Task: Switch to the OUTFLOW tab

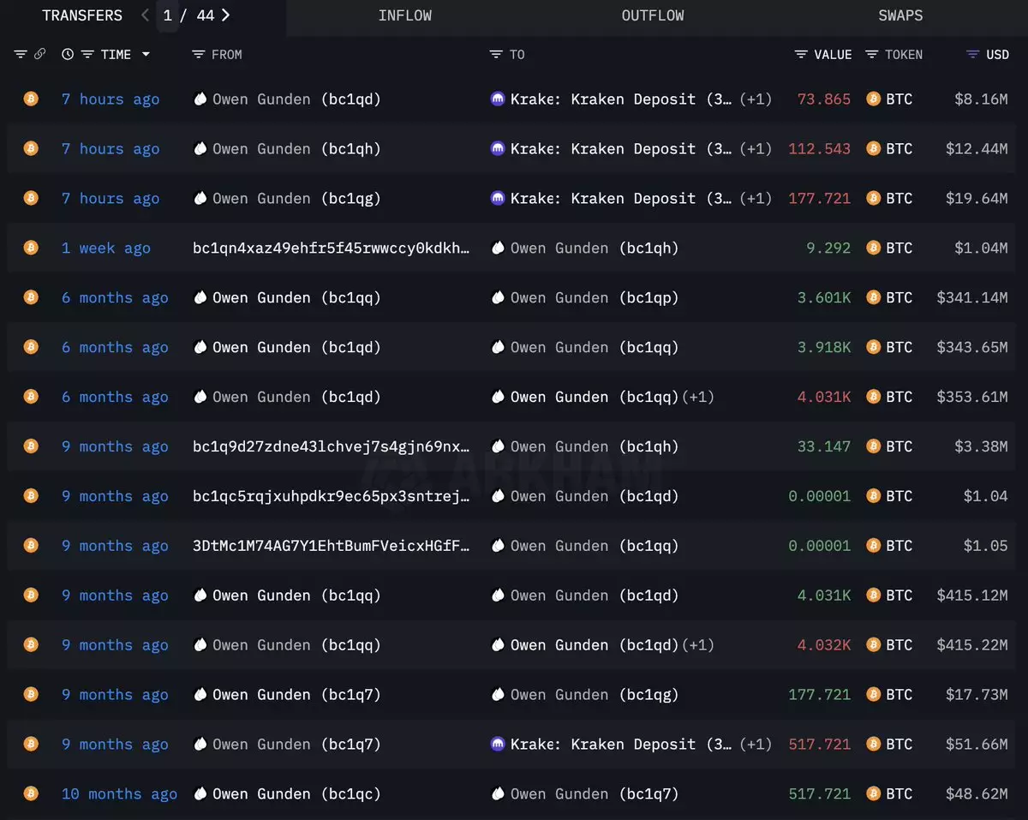Action: (652, 15)
